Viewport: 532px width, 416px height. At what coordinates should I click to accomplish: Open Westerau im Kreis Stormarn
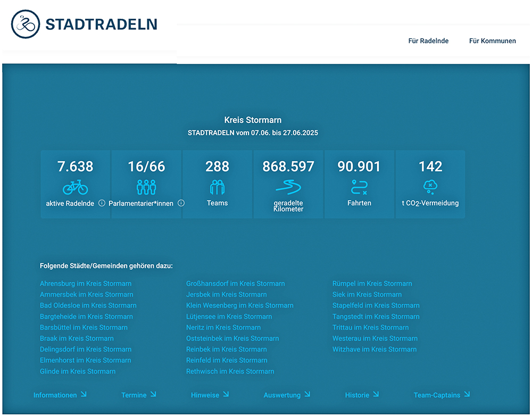375,338
